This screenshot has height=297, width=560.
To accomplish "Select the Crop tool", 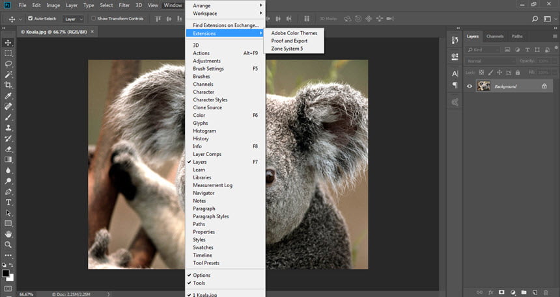I will click(x=8, y=85).
